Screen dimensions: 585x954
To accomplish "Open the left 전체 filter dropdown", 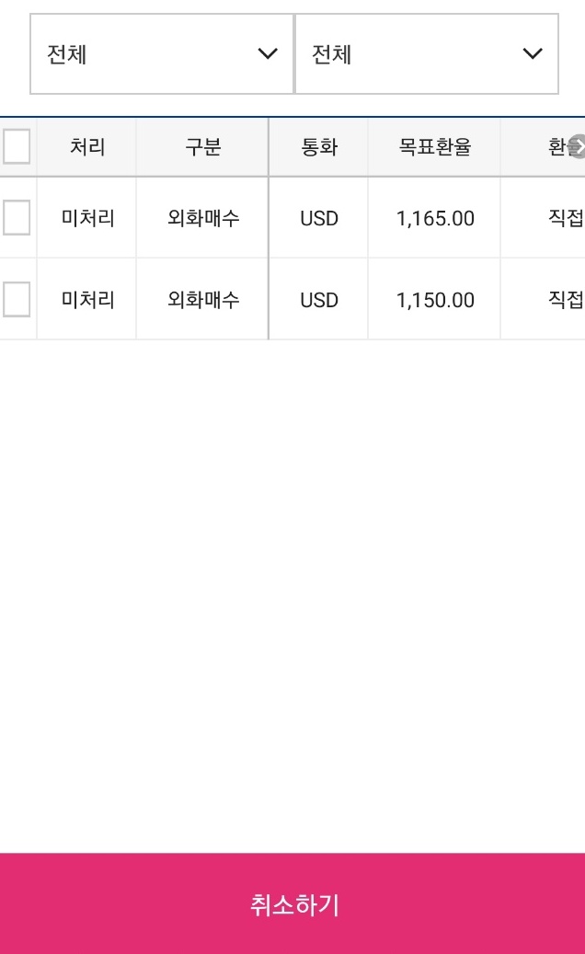I will 162,54.
